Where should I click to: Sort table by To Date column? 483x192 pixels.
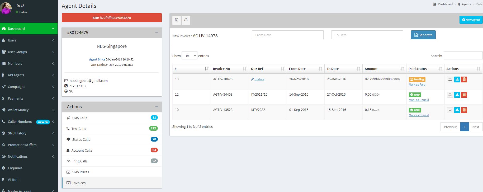[x=343, y=69]
